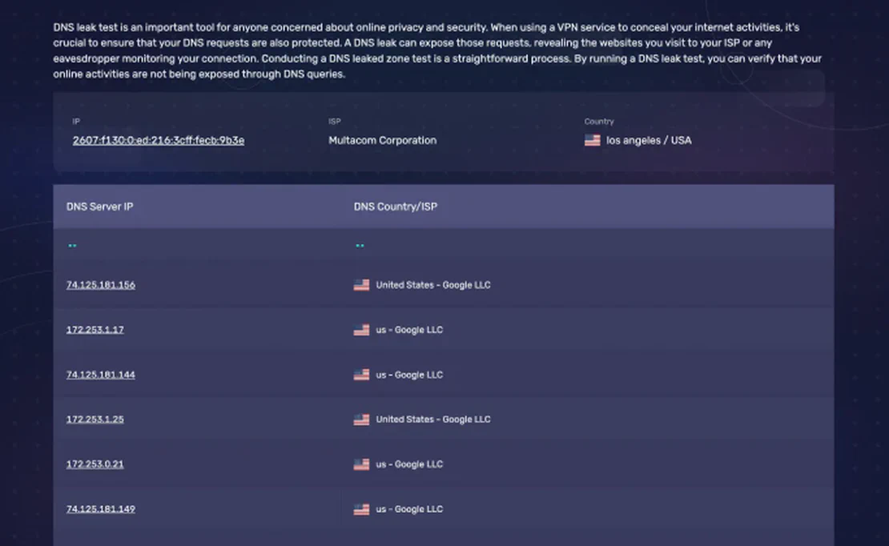Click the Google LLC label for 74.125.181.156
The width and height of the screenshot is (889, 546).
(x=466, y=285)
